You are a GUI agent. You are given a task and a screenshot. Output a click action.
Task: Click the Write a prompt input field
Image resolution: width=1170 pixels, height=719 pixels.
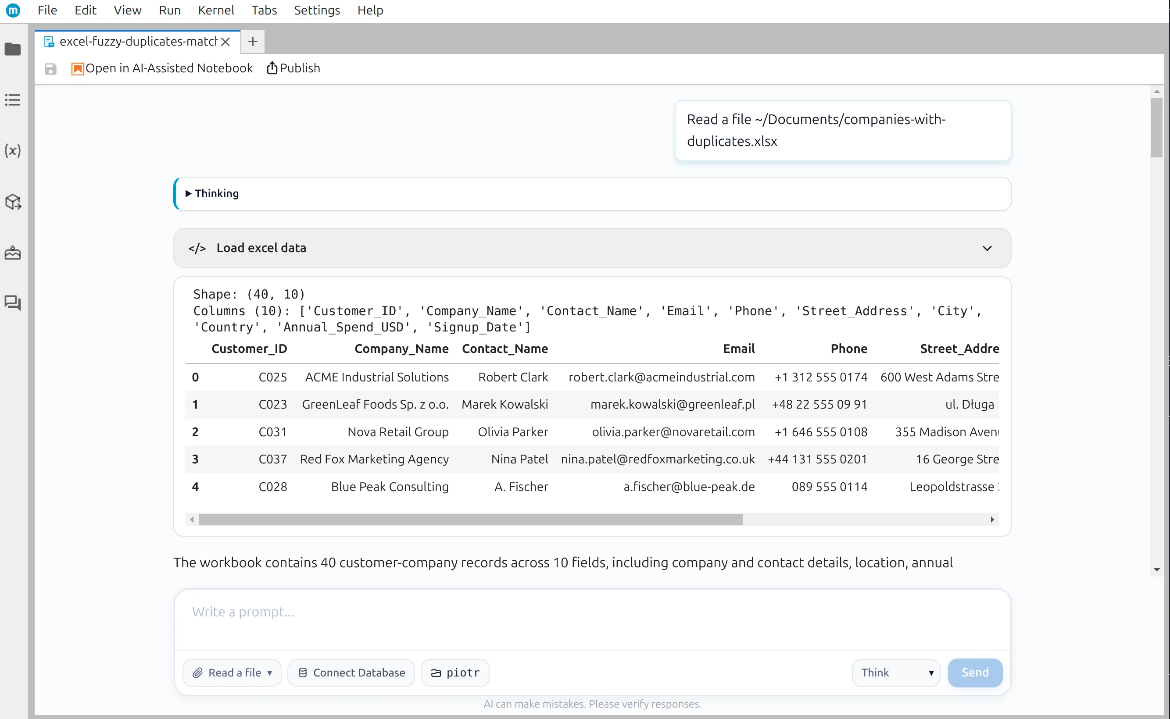[592, 619]
